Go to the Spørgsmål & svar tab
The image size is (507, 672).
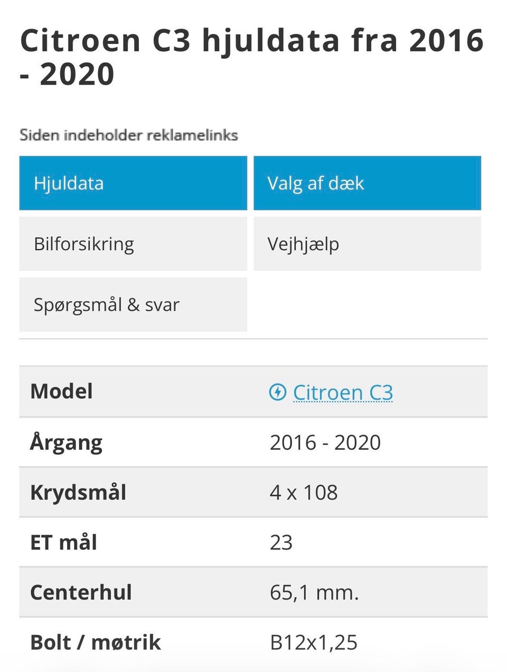(x=133, y=305)
